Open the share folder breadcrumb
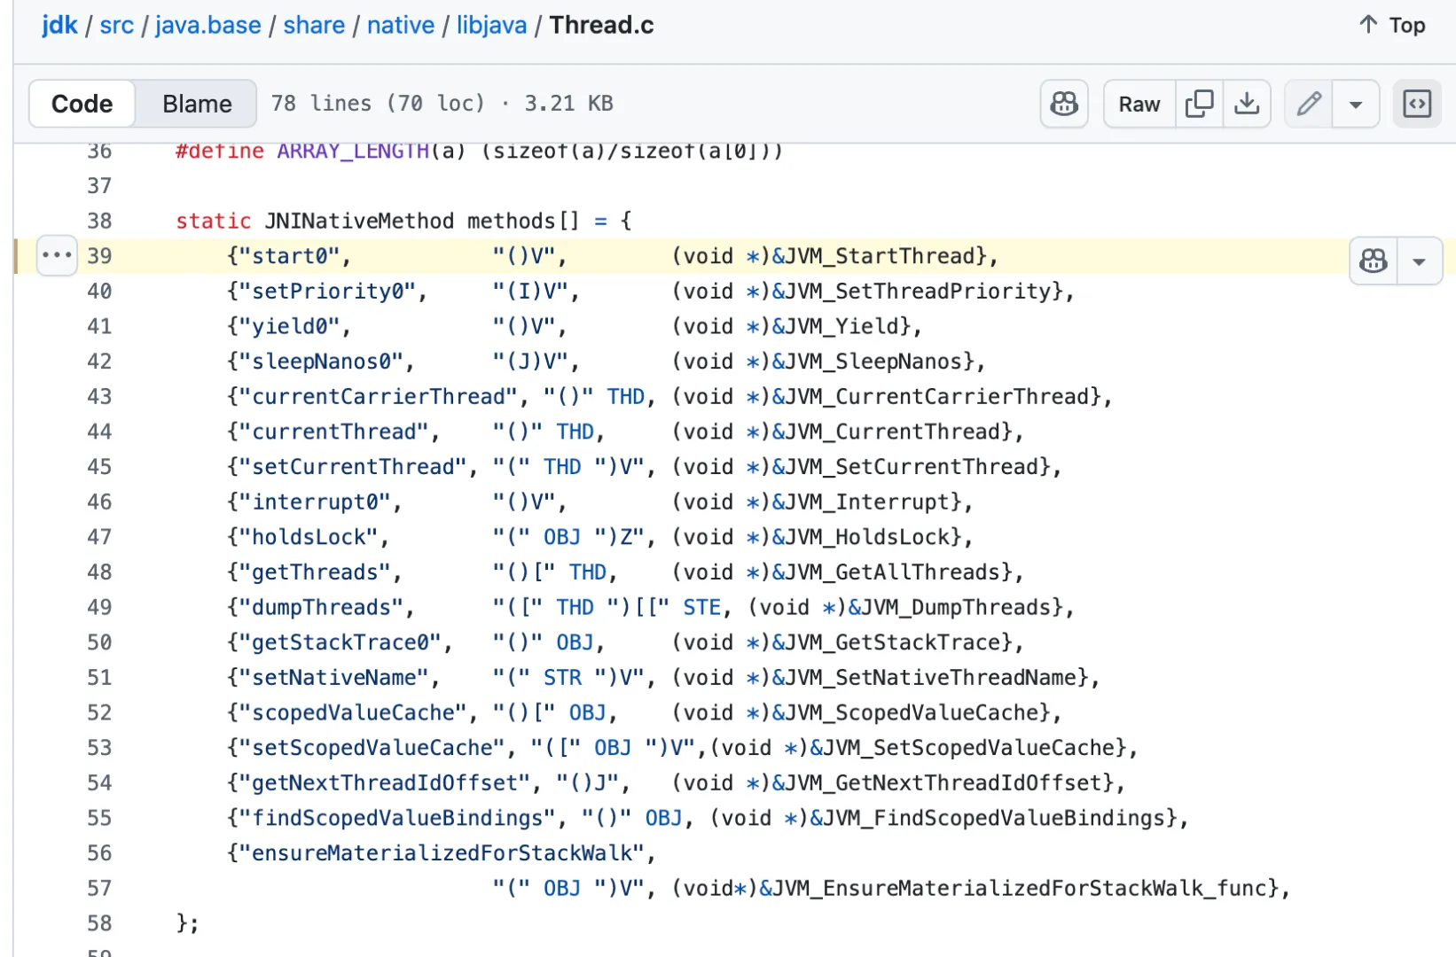The image size is (1456, 957). click(314, 25)
